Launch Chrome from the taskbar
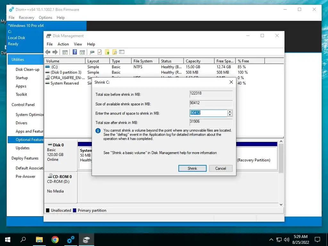 (55, 240)
